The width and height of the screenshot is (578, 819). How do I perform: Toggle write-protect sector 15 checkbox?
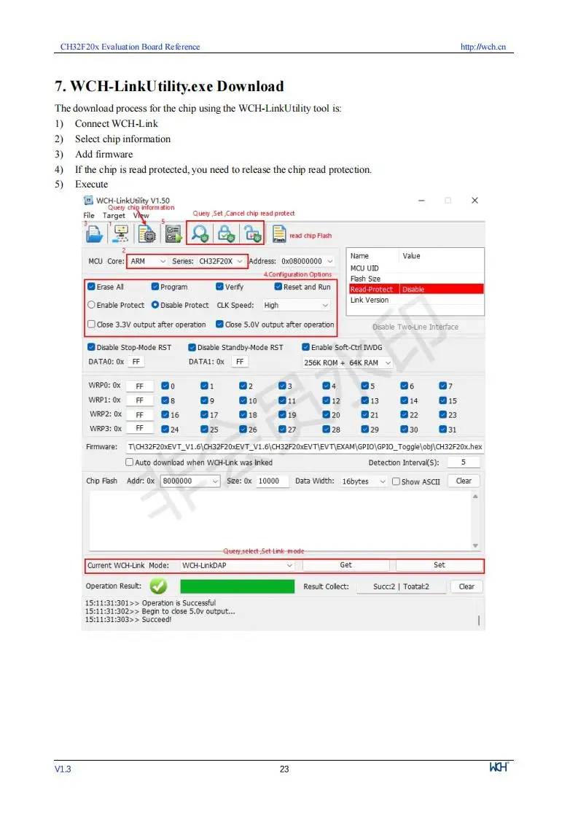pyautogui.click(x=442, y=400)
